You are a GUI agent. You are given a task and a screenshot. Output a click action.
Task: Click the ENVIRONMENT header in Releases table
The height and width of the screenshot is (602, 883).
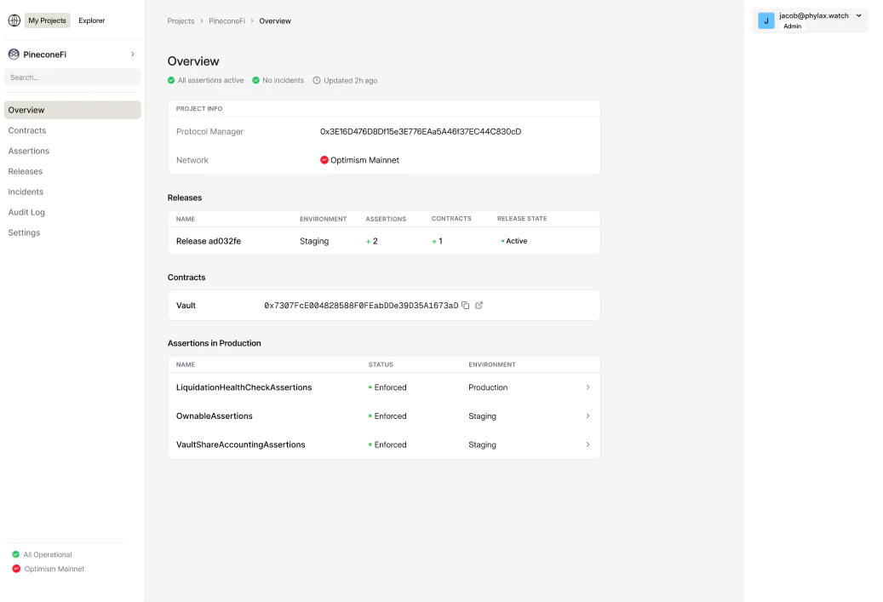coord(324,219)
